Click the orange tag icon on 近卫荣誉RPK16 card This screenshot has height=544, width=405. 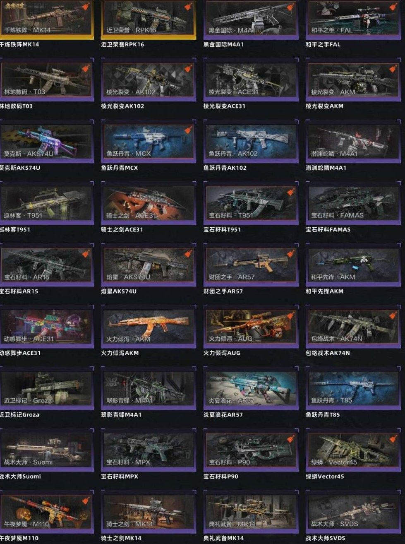point(188,7)
